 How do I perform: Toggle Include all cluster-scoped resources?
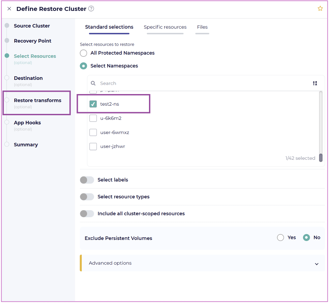87,214
